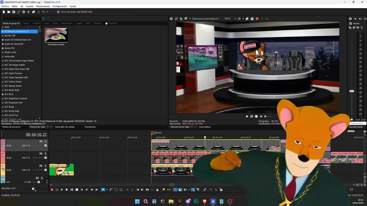Cut selection with the scissors icon
367x206 pixels.
pyautogui.click(x=28, y=12)
